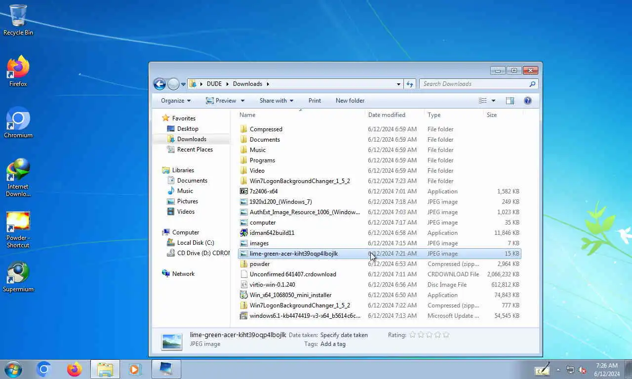Click Add a tag in details pane
Image resolution: width=632 pixels, height=379 pixels.
tap(333, 344)
